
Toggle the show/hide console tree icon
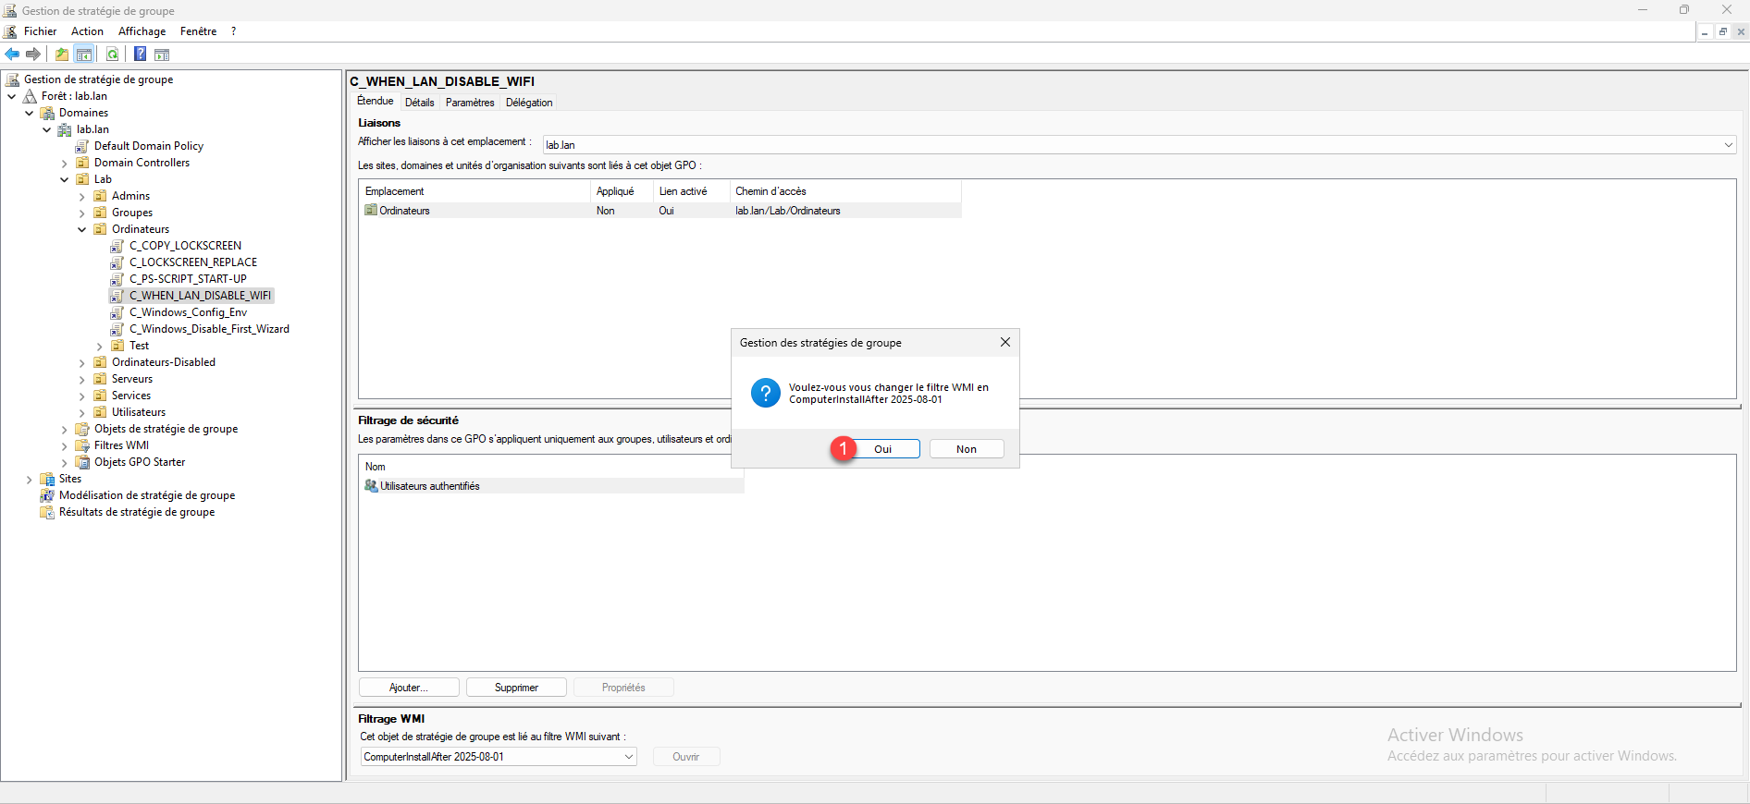84,55
